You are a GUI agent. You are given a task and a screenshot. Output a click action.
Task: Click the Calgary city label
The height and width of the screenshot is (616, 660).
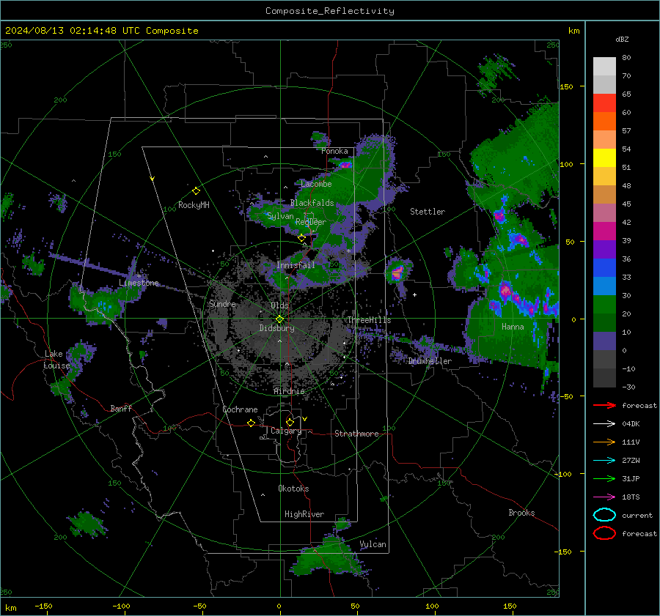point(286,431)
